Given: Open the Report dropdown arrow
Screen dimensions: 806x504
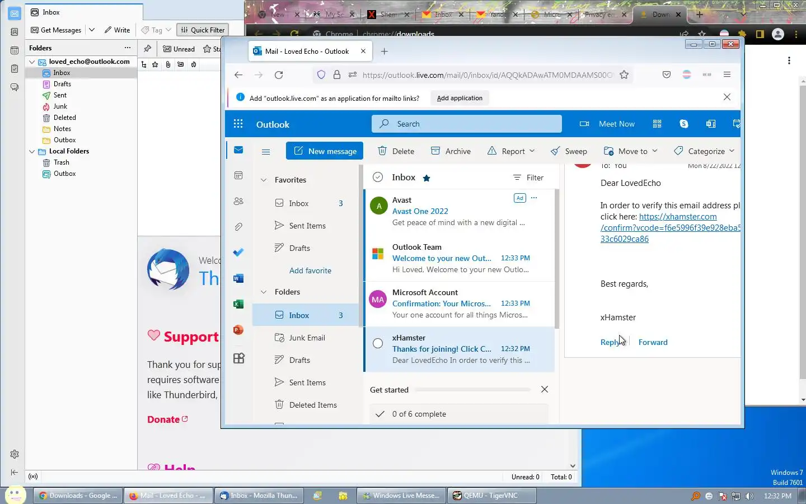Looking at the screenshot, I should [x=532, y=151].
